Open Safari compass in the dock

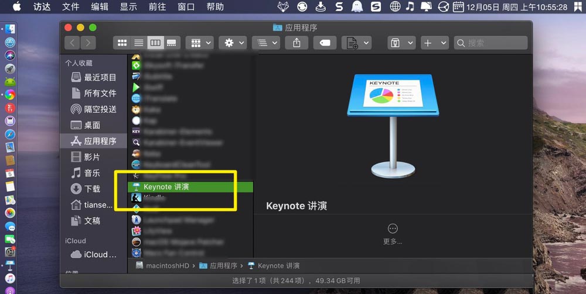pyautogui.click(x=10, y=134)
